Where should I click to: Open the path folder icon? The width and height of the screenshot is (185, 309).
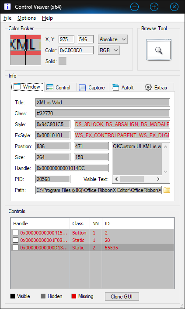[x=167, y=190]
